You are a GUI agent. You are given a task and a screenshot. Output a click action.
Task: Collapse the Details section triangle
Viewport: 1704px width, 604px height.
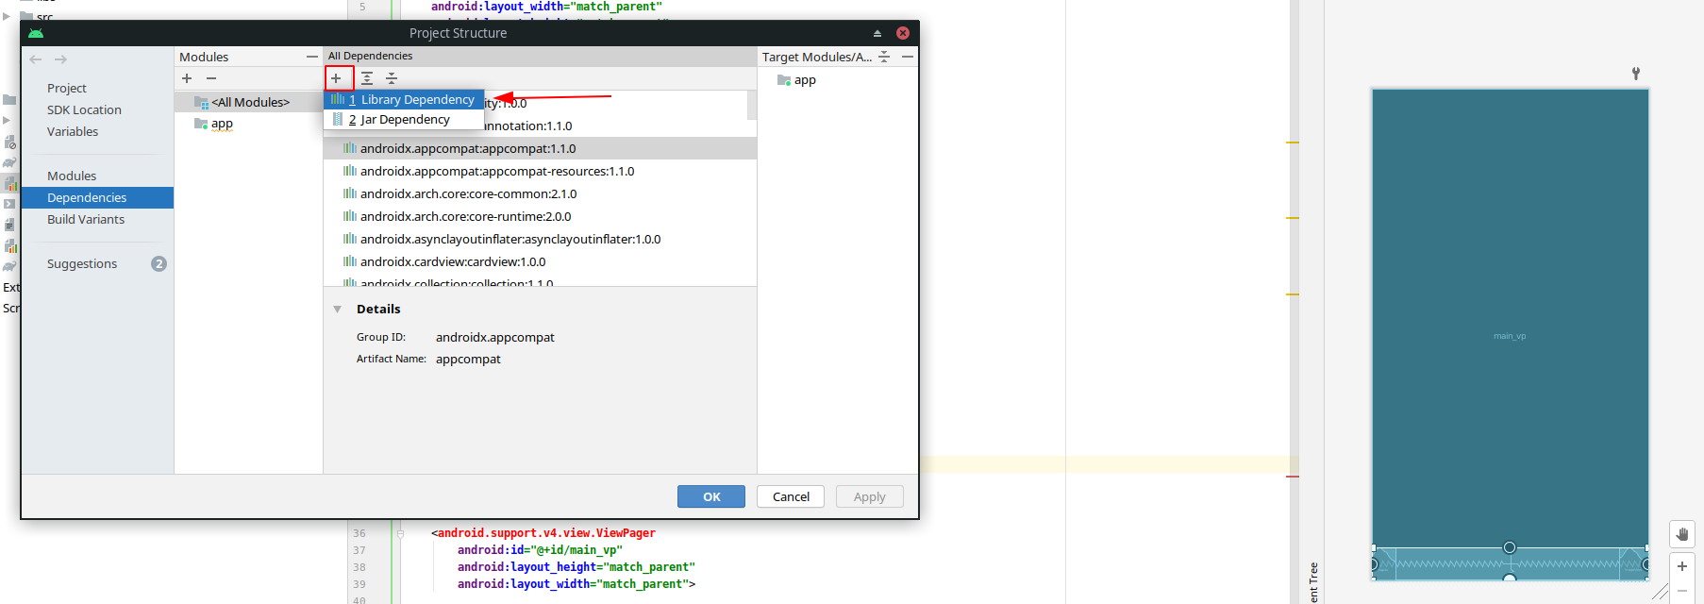[337, 309]
